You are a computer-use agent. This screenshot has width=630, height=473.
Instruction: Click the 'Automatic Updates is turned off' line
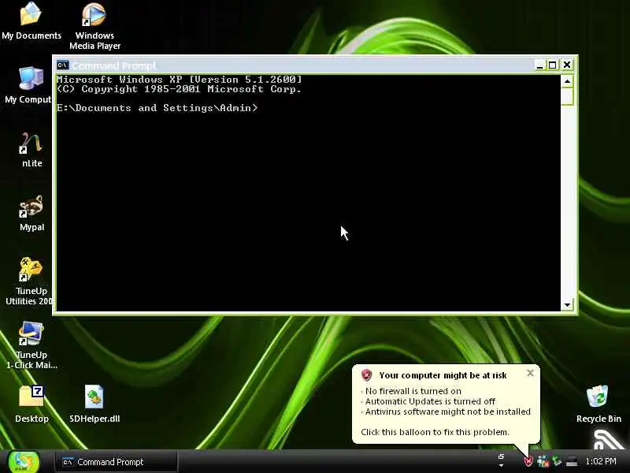[x=430, y=401]
